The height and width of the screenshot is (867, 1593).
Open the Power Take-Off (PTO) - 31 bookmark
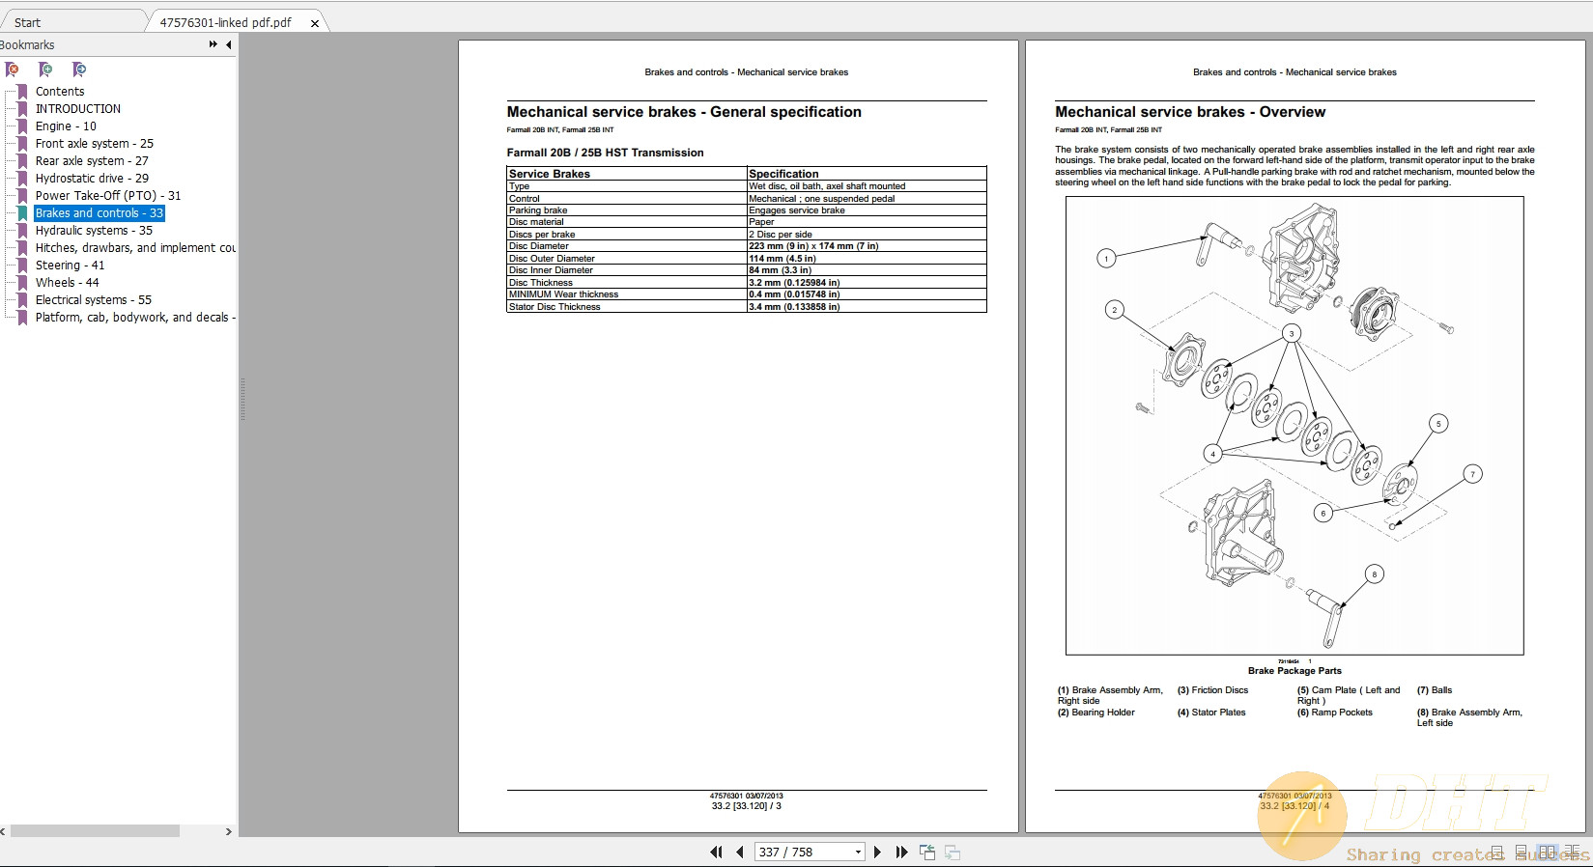pyautogui.click(x=108, y=196)
